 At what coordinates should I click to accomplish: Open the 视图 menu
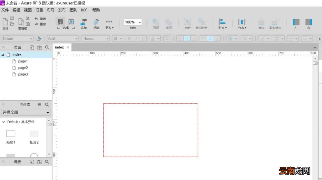point(28,10)
